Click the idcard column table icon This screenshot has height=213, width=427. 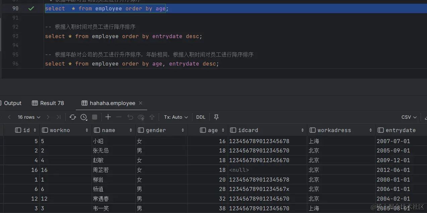[233, 130]
